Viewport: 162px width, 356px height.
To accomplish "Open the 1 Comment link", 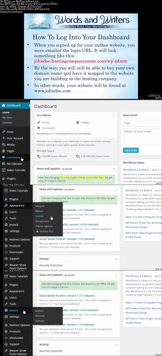I will tap(48, 128).
